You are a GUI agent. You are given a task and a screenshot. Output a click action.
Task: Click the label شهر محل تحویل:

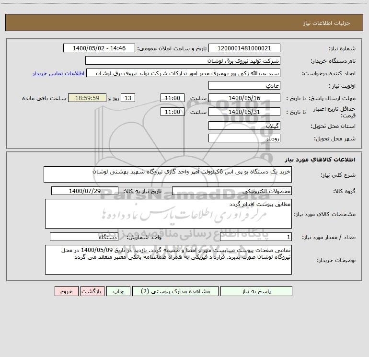335,138
